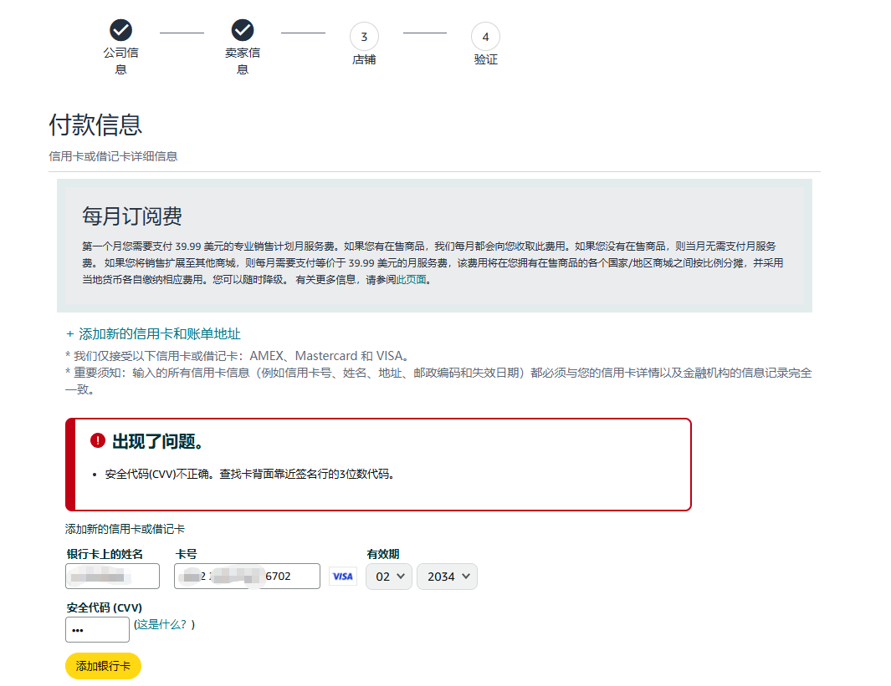The height and width of the screenshot is (686, 891).
Task: Focus the 卡号 card number field
Action: tap(247, 577)
